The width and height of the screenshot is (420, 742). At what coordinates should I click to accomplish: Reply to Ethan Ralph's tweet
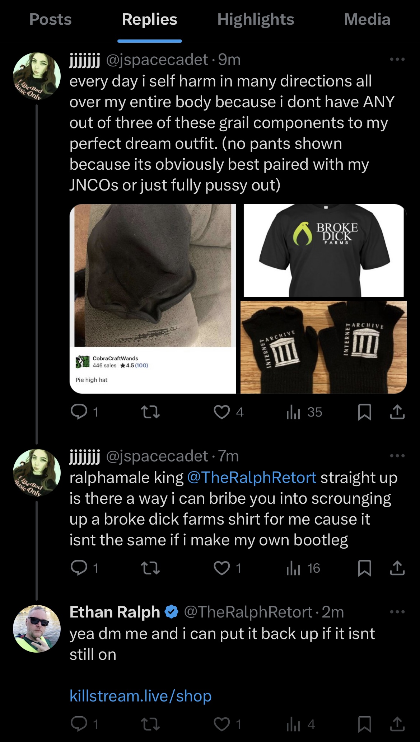click(x=79, y=724)
